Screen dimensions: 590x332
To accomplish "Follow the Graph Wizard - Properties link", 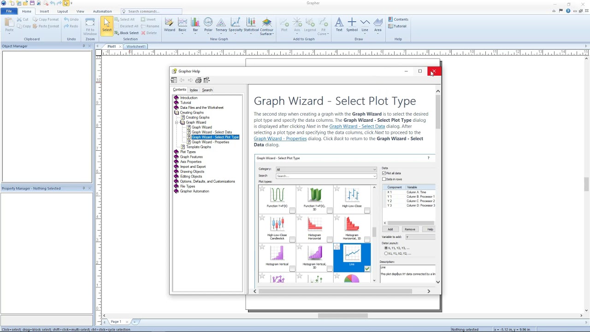I will 280,138.
